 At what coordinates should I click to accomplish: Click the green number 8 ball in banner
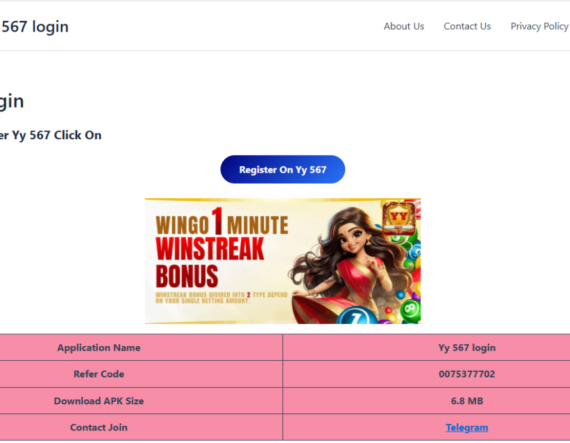410,309
